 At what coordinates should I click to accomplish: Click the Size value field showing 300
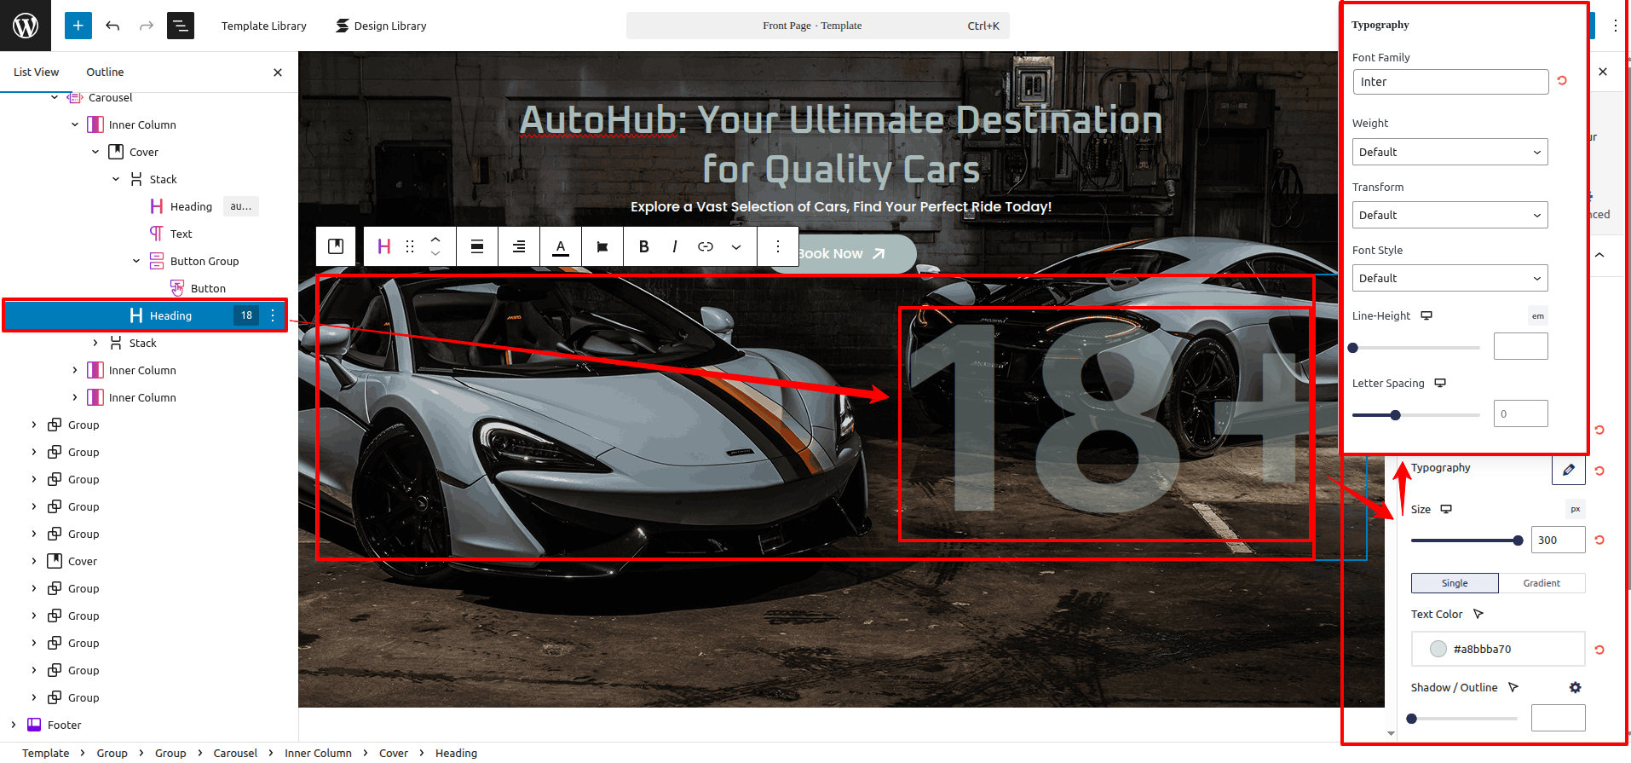(x=1558, y=540)
